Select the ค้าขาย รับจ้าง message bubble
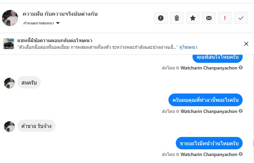 click(x=36, y=126)
